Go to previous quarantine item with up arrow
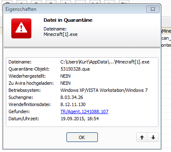 [142, 137]
